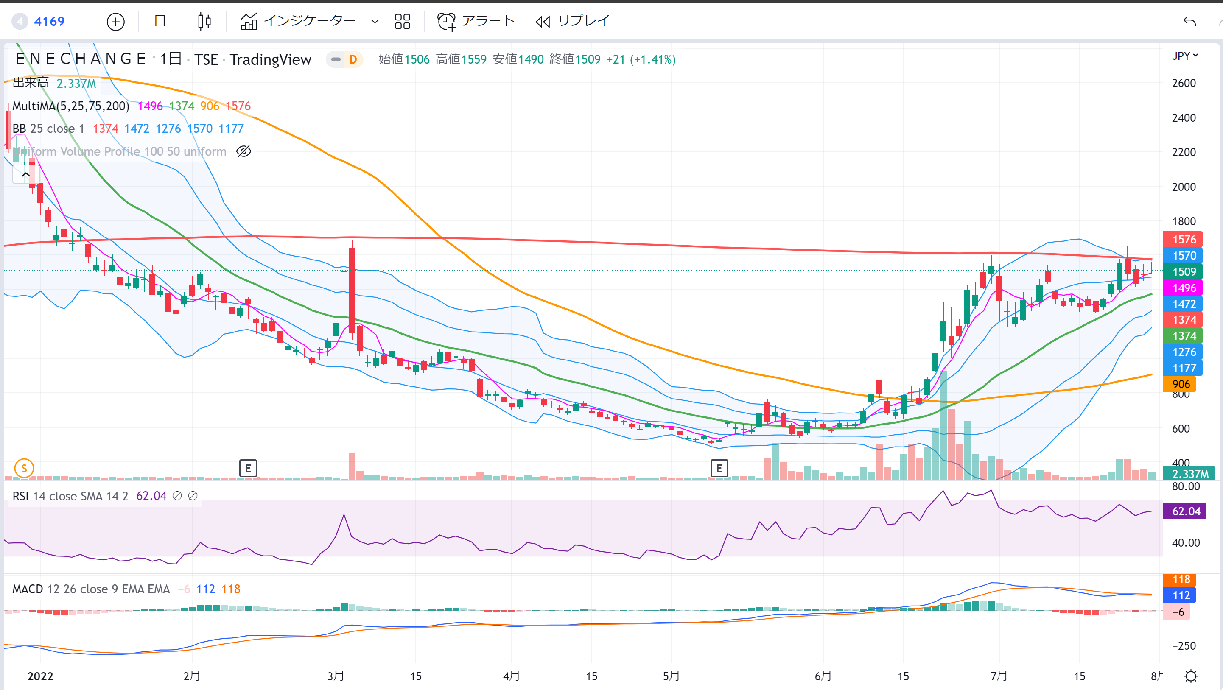1223x690 pixels.
Task: Open indicator templates grid icon
Action: (402, 21)
